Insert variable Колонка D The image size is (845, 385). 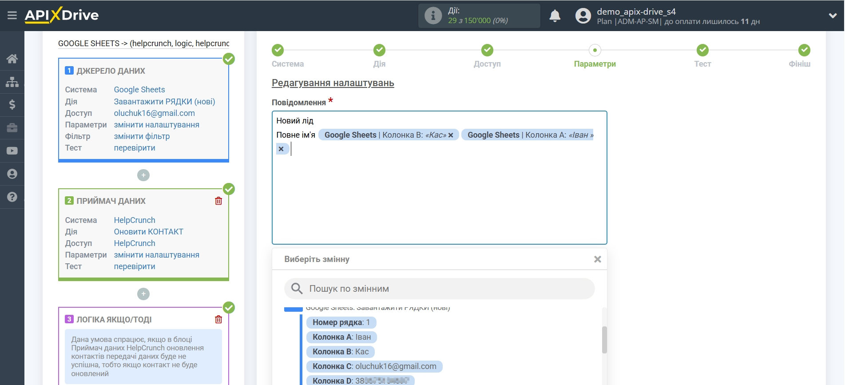pos(360,381)
